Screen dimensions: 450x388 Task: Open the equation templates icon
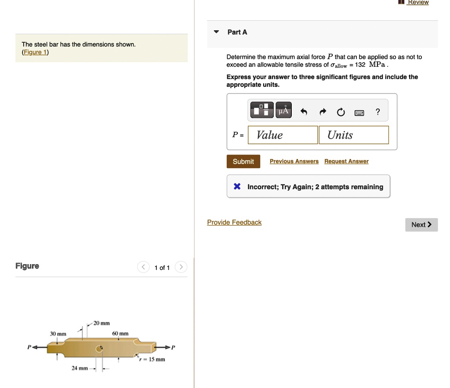point(261,110)
